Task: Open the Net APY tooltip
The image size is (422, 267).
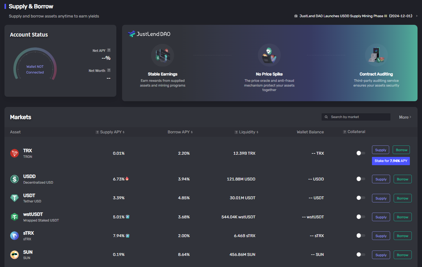Action: click(109, 50)
